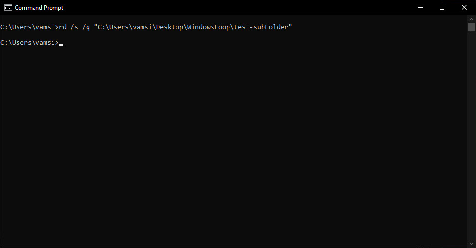Click the "rd" command word
Viewport: 476px width, 248px height.
(x=63, y=27)
